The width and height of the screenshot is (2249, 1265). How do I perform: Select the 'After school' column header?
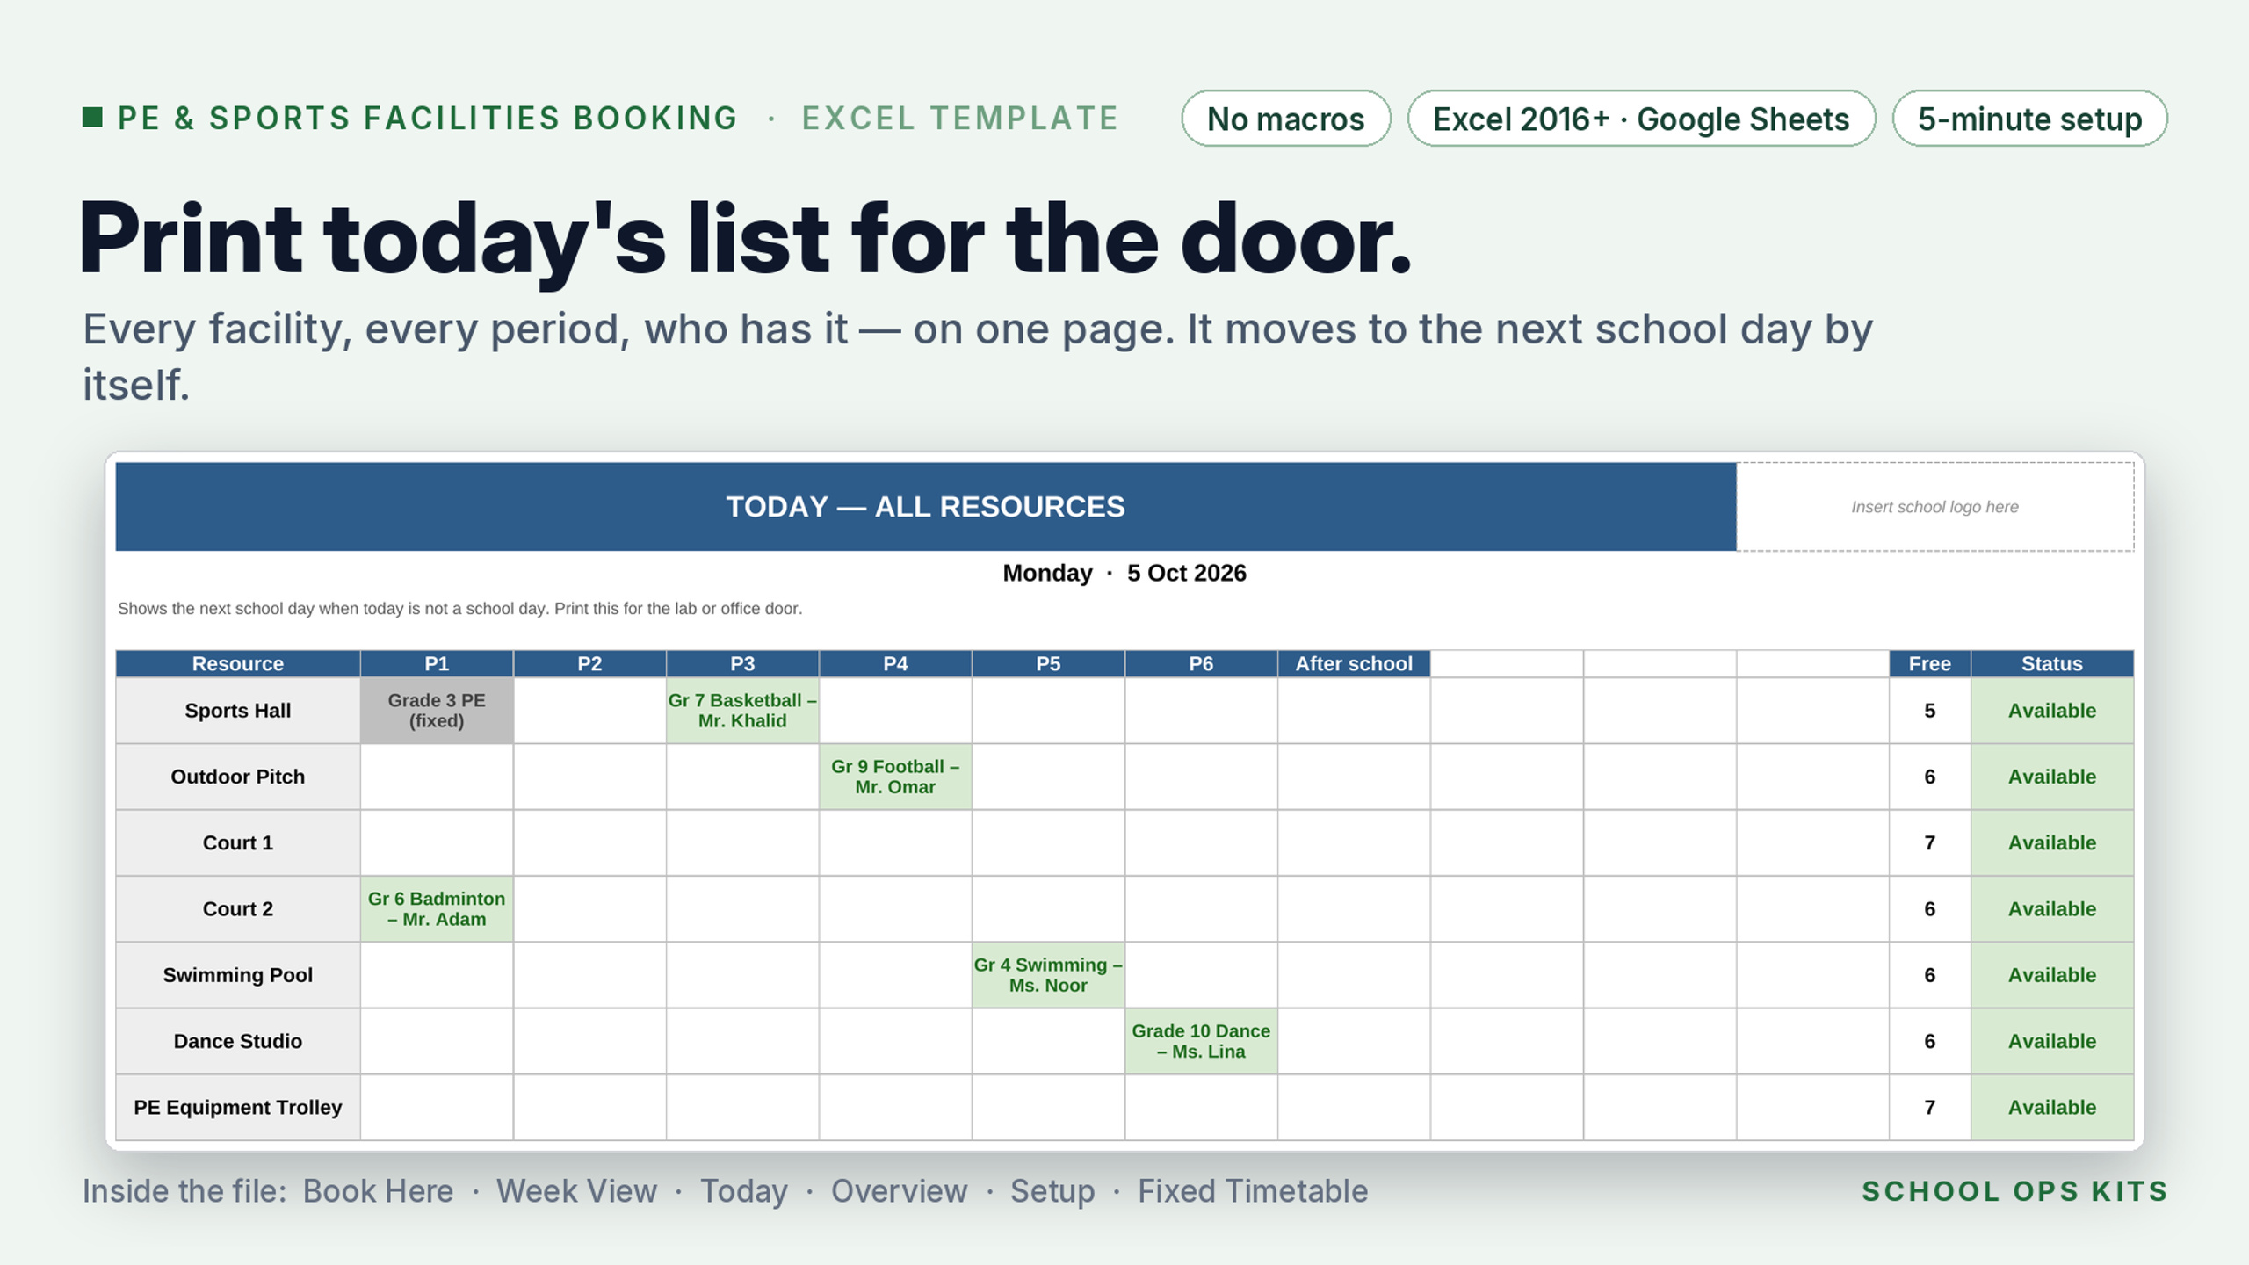1354,664
